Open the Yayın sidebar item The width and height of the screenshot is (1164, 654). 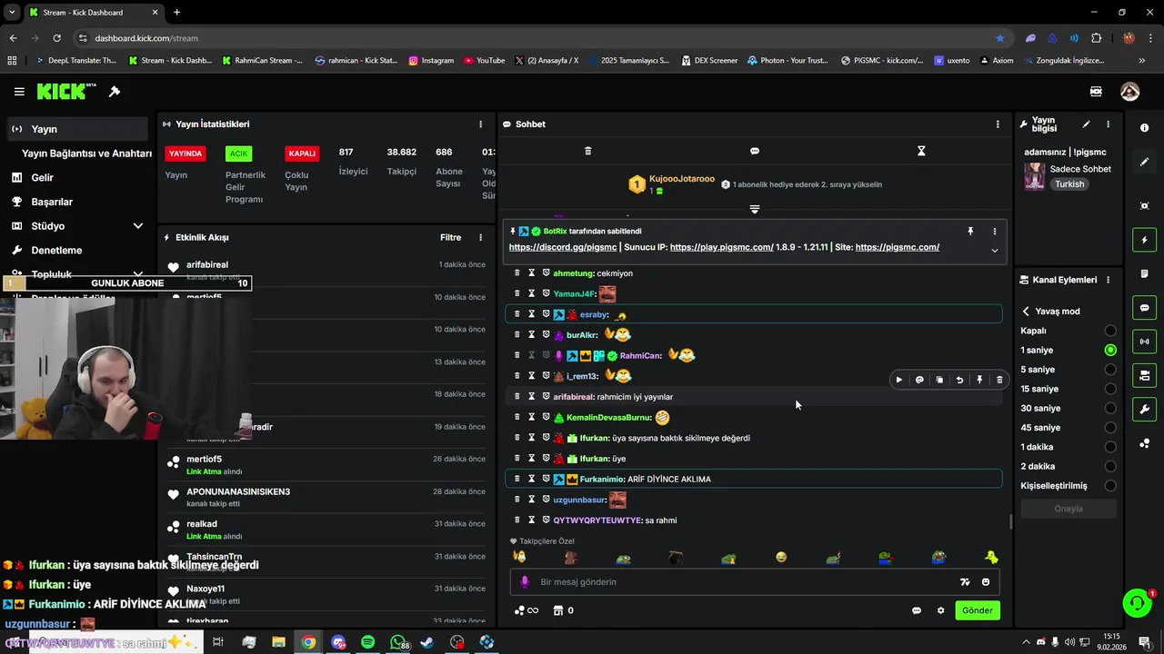[77, 129]
